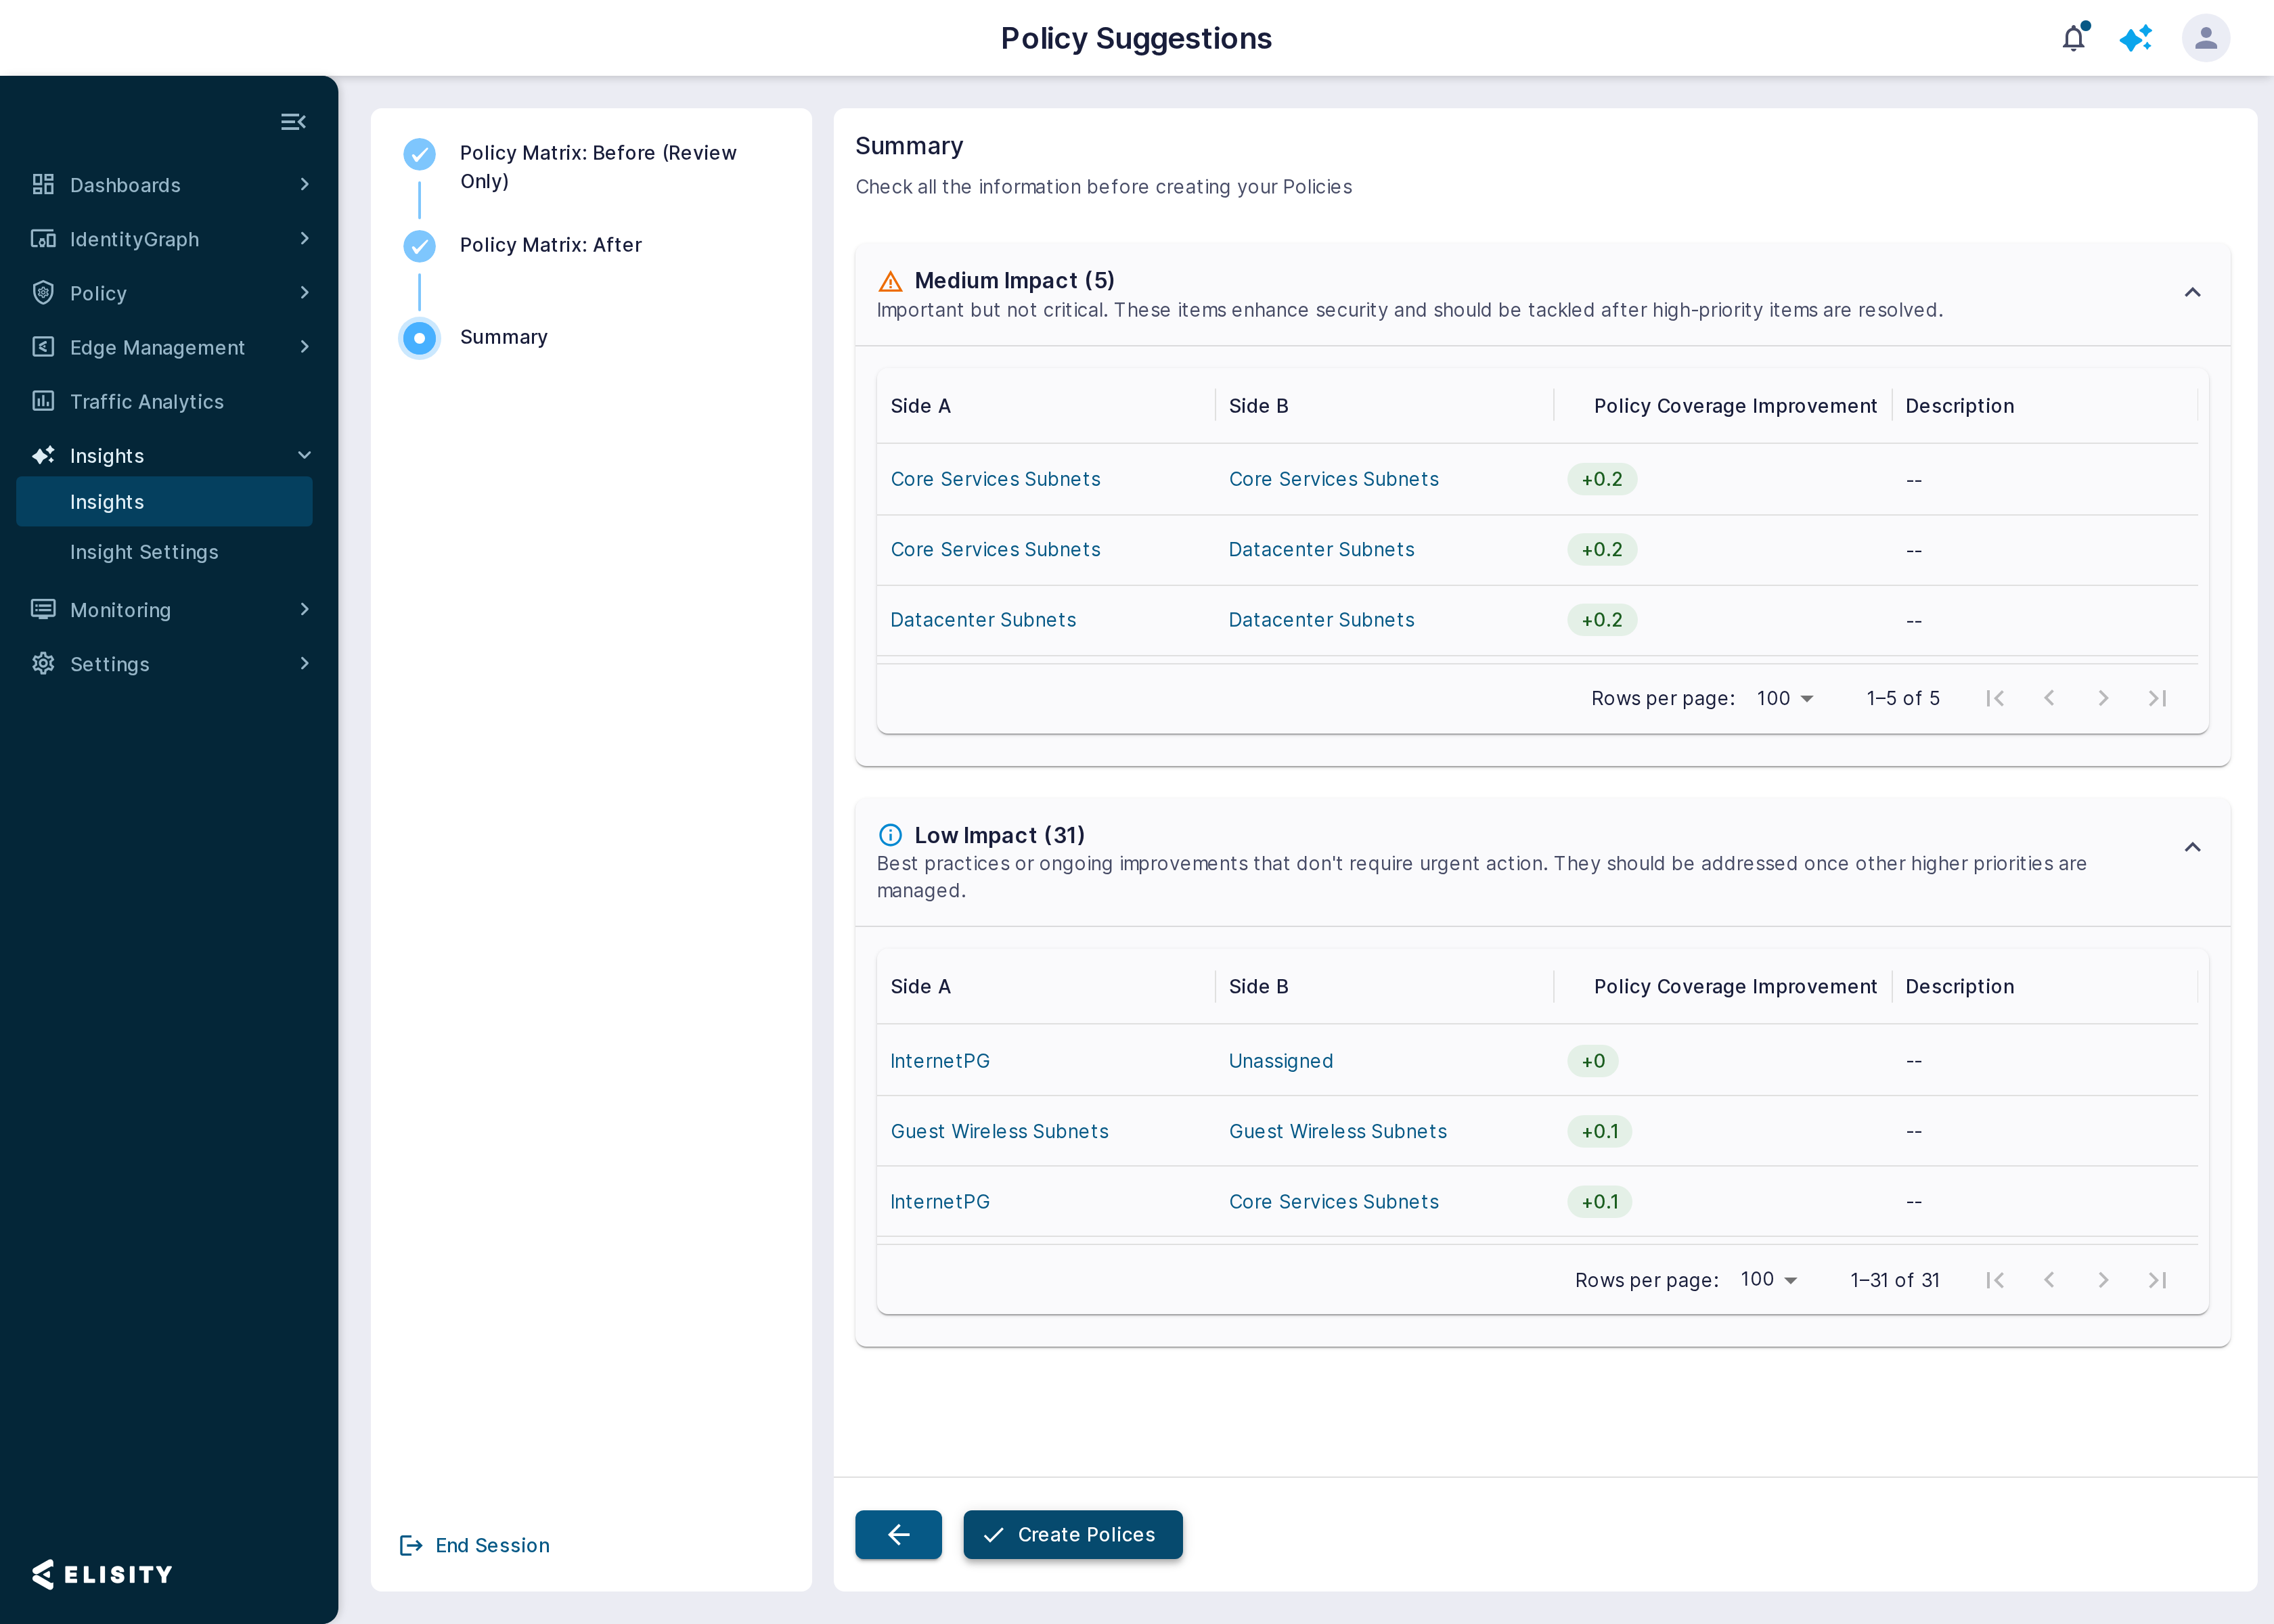The image size is (2274, 1624).
Task: Click the Side A header in Medium Impact table
Action: pyautogui.click(x=920, y=406)
